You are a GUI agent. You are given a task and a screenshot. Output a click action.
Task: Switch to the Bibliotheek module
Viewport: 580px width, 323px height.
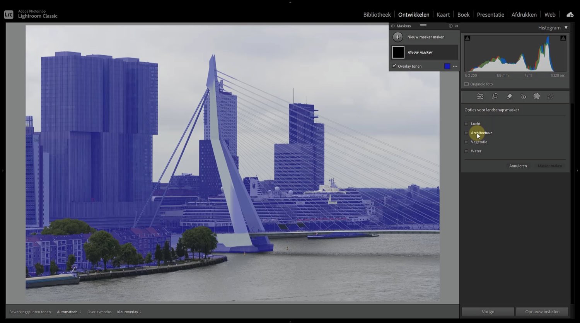tap(377, 15)
